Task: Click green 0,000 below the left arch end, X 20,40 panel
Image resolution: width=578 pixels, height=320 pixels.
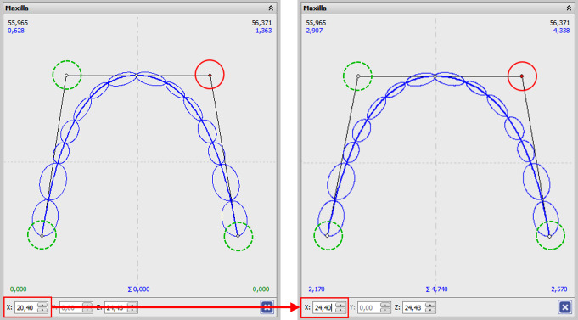Action: click(x=19, y=289)
